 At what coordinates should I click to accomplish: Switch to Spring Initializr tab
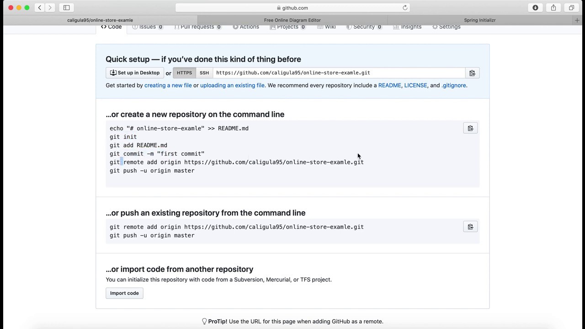480,20
